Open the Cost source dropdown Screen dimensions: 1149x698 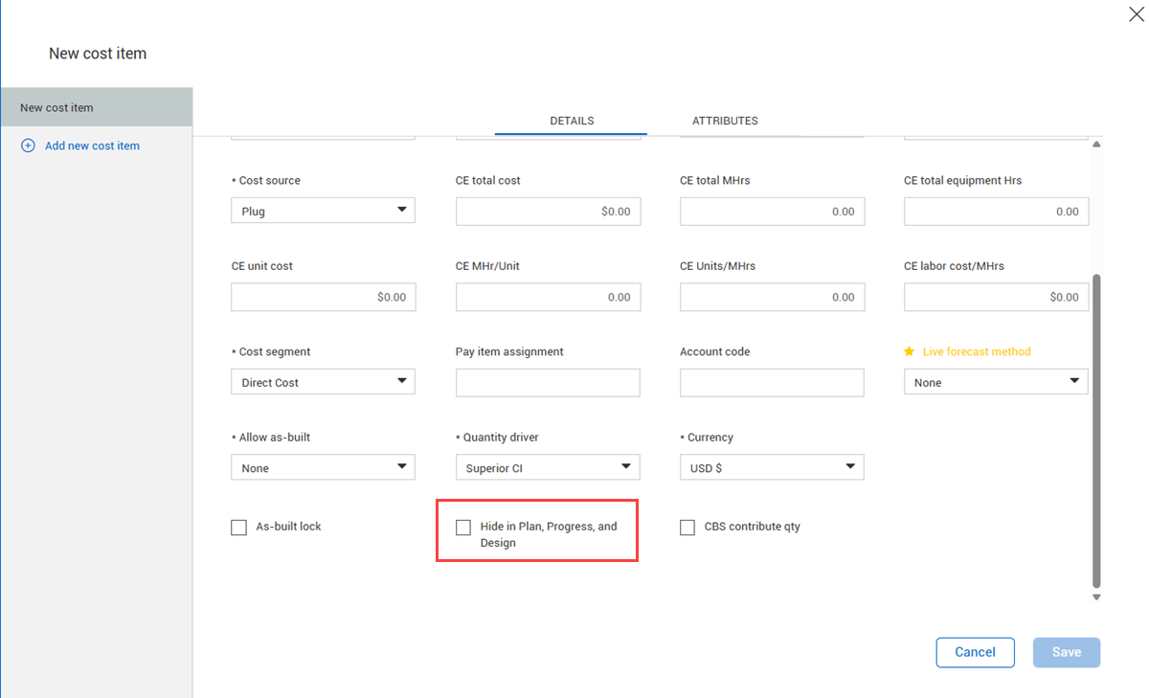point(323,212)
